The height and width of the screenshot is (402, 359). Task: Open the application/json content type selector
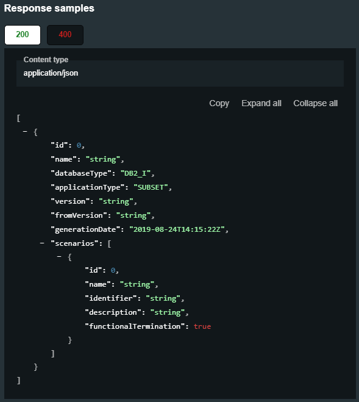[x=180, y=73]
